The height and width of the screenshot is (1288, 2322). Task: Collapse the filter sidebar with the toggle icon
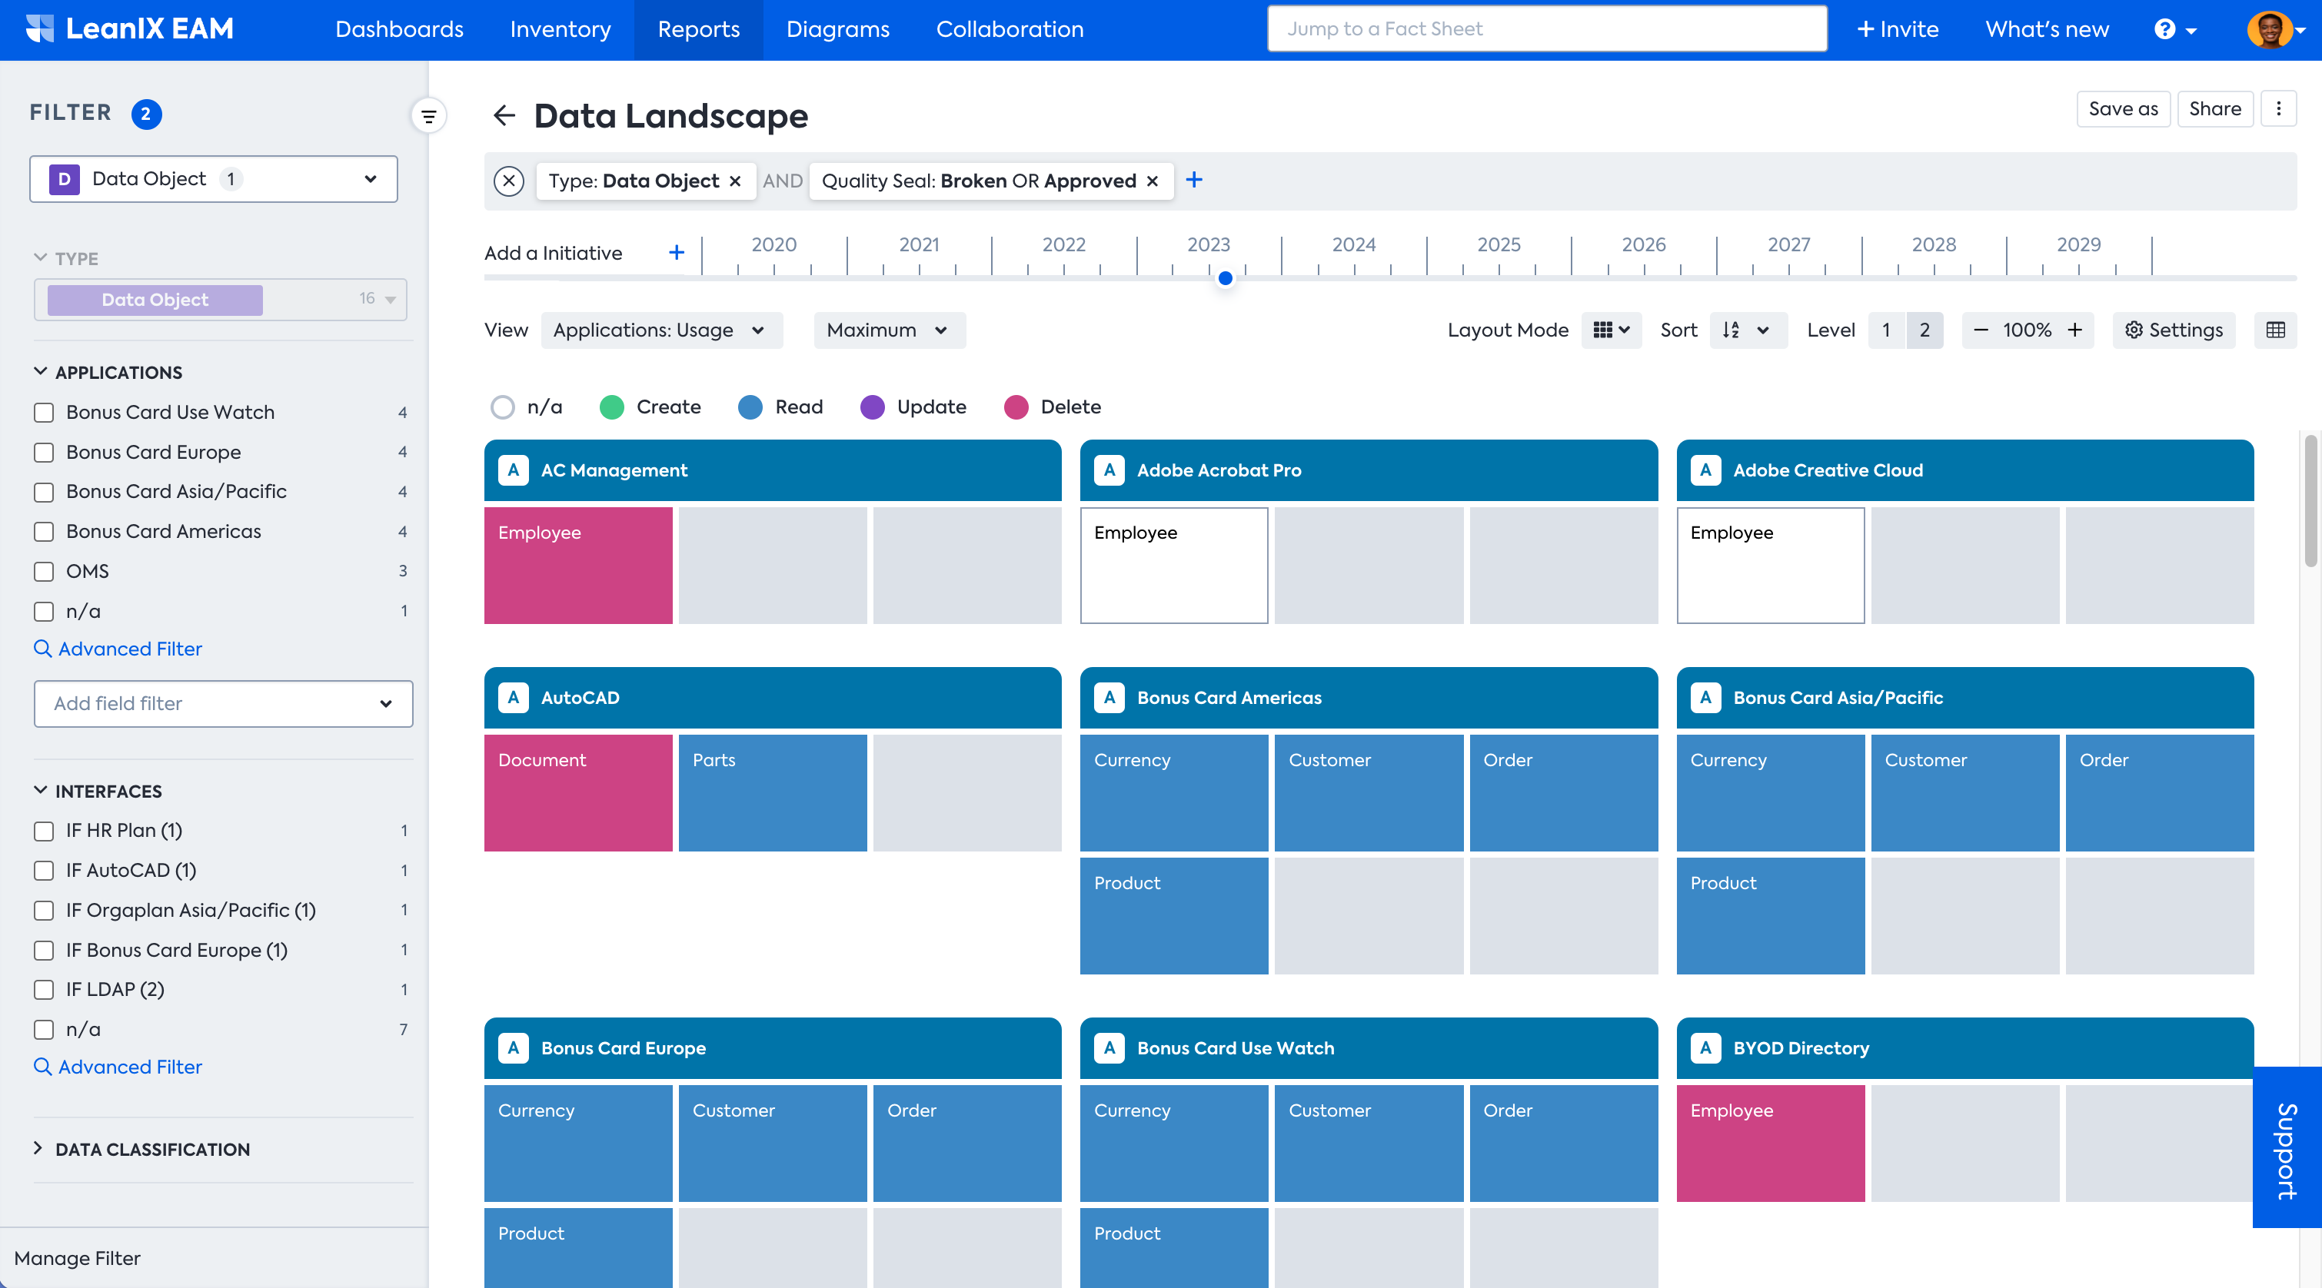428,115
